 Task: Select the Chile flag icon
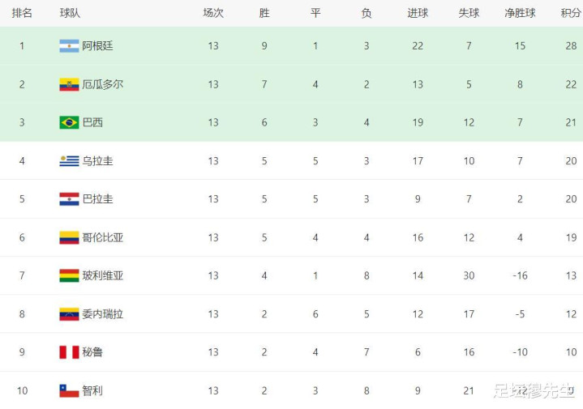(69, 390)
